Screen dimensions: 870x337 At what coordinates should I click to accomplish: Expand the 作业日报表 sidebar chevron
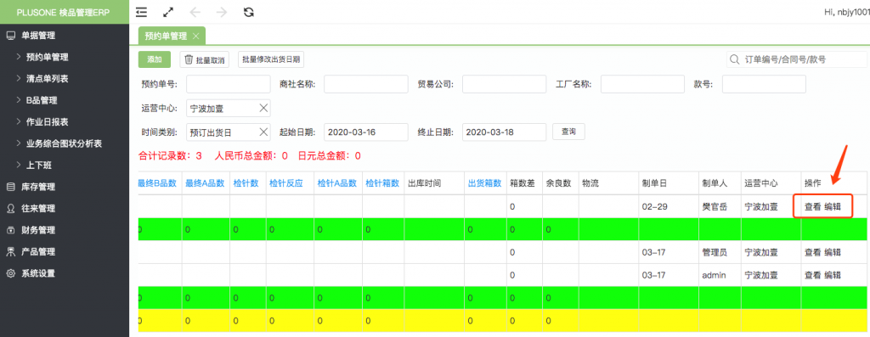(19, 122)
